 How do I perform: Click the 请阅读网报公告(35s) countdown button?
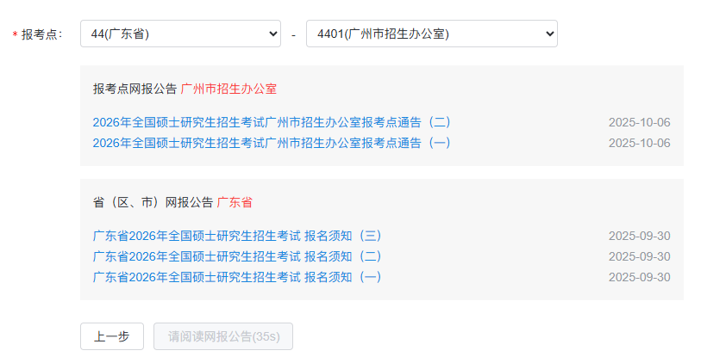point(223,336)
